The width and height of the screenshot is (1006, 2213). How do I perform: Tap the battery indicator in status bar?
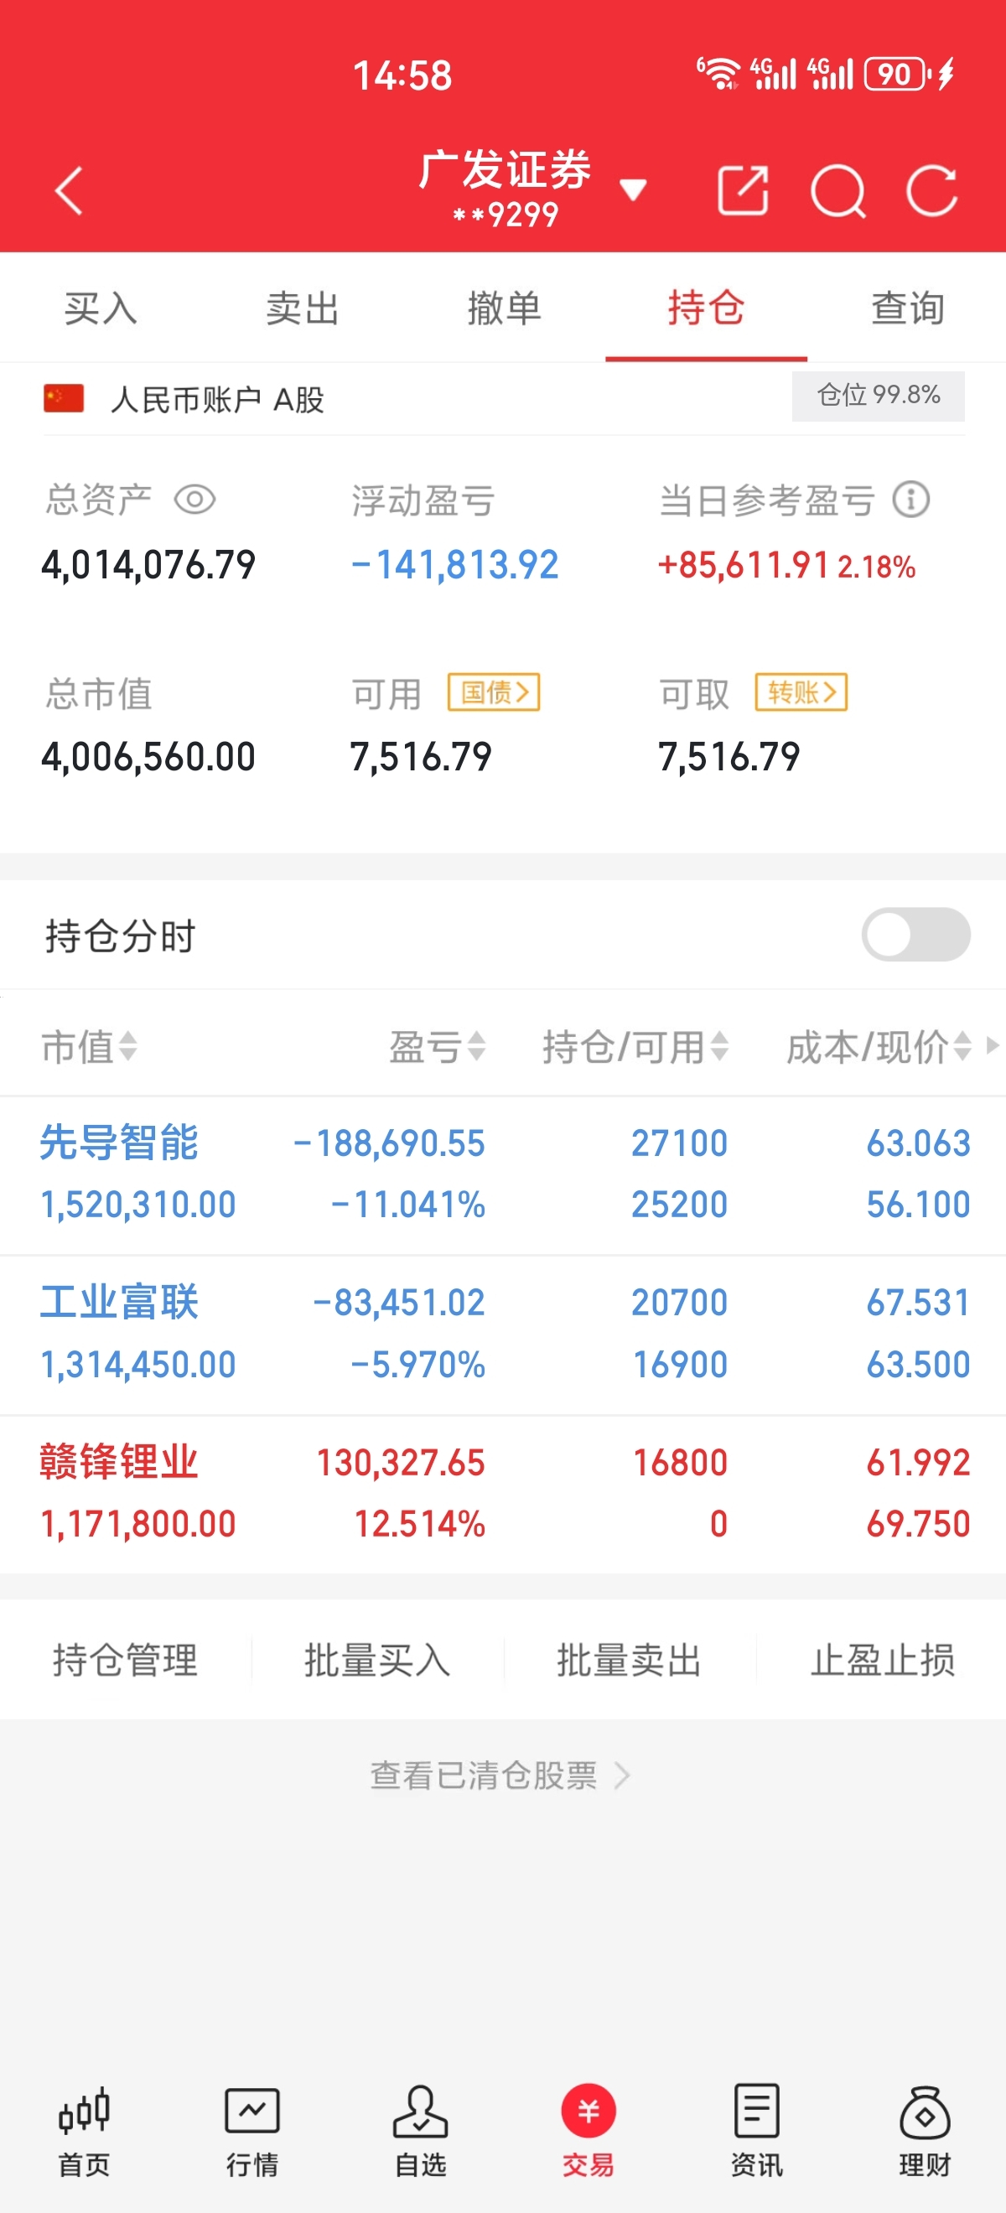(x=898, y=74)
